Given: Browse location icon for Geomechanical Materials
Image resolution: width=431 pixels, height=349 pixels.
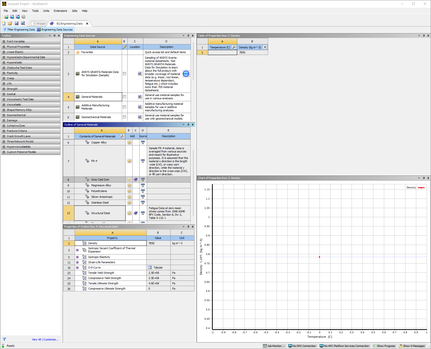Looking at the screenshot, I should pyautogui.click(x=140, y=117).
